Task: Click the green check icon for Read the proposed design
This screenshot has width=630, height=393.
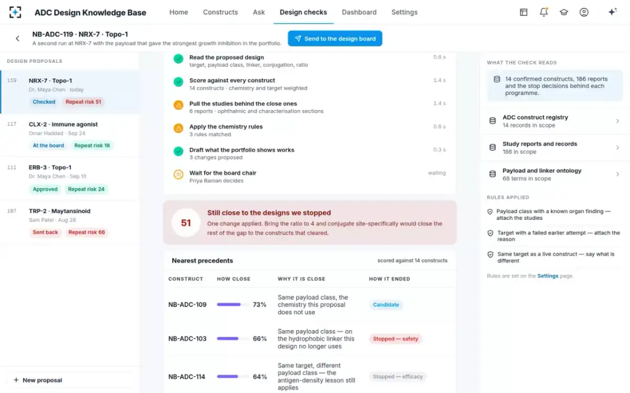Action: tap(178, 59)
